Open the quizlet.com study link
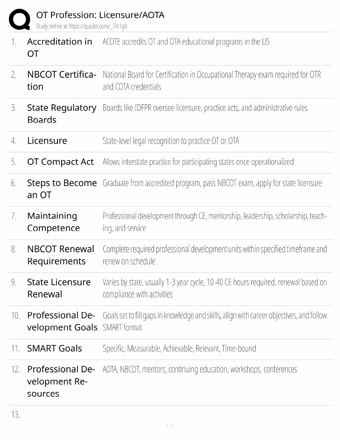This screenshot has width=340, height=440. tap(98, 26)
